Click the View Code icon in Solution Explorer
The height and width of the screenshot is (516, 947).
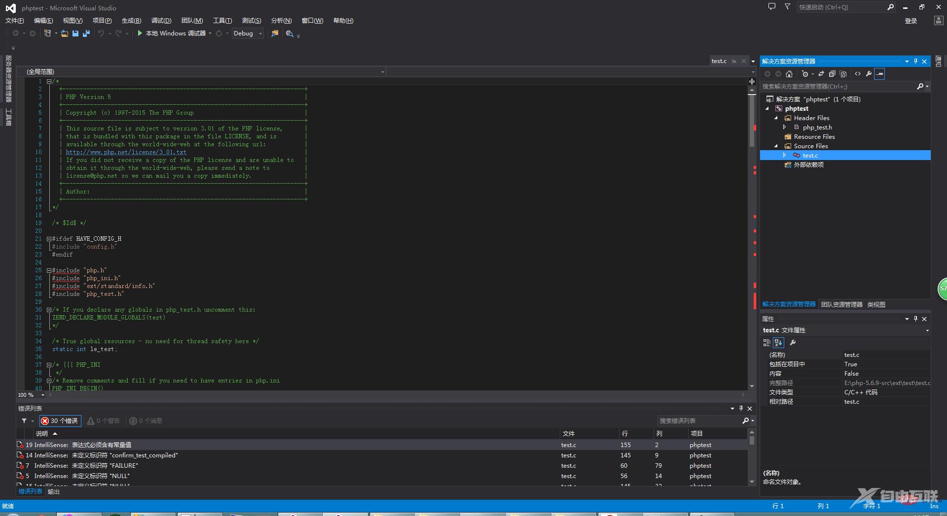coord(858,74)
